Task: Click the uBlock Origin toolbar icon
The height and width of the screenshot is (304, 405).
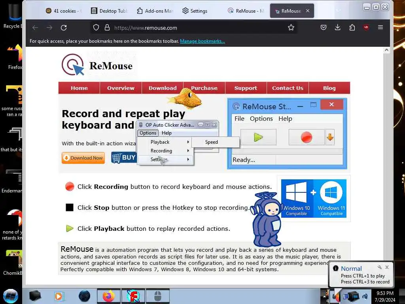Action: point(366,27)
